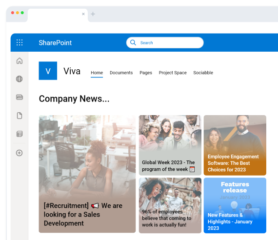Click the Company News heading
Viewport: 278px width, 240px height.
click(74, 99)
